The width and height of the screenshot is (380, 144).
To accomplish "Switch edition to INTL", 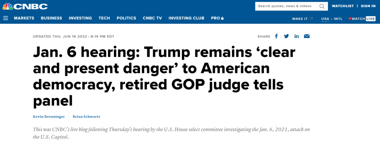I will click(338, 19).
